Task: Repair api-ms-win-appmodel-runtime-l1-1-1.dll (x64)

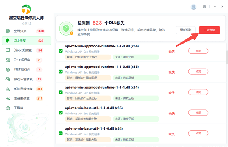Action: click(198, 92)
